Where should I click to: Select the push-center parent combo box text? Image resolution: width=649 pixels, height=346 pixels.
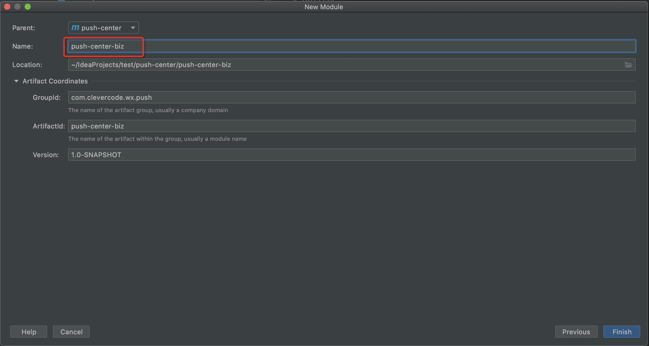102,28
